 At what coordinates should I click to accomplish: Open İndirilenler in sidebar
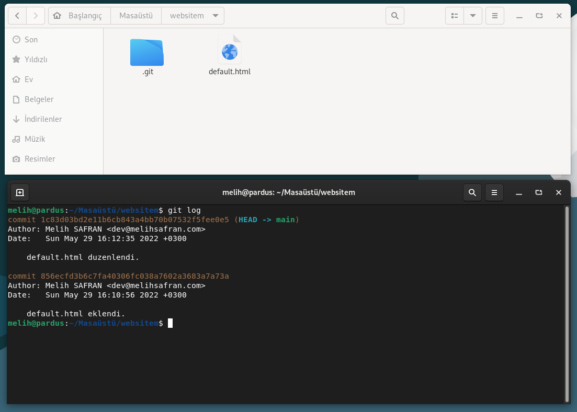click(x=54, y=119)
